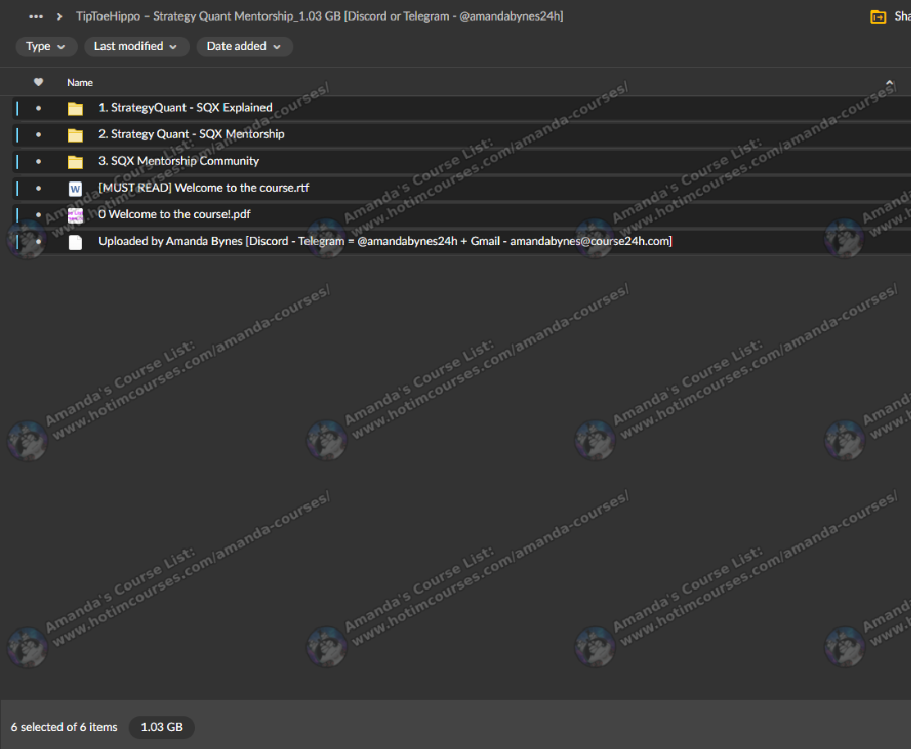Click the heart favorites column header icon
Screen dimensions: 911x749
tap(39, 82)
